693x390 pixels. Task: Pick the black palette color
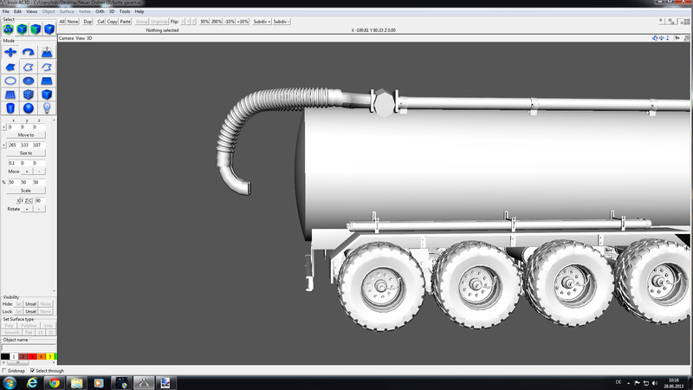5,356
